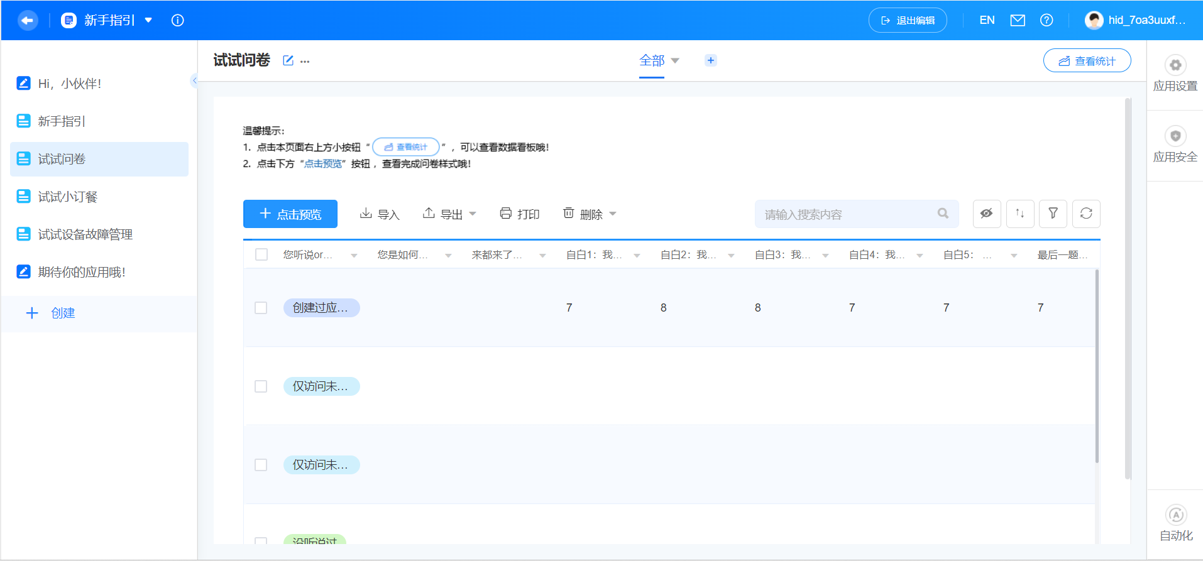Click the 创建过应… tag in first row

[321, 308]
